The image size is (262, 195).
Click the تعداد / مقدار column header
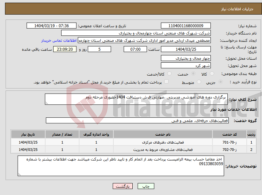coord(62,134)
